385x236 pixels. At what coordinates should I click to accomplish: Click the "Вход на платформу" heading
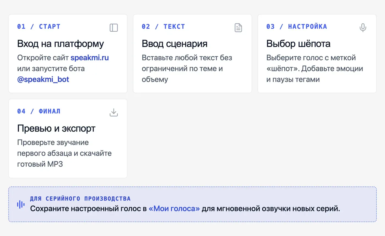click(x=61, y=44)
